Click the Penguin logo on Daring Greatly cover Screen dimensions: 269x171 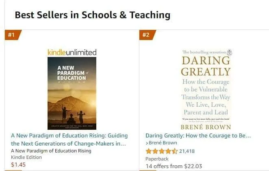pos(229,53)
